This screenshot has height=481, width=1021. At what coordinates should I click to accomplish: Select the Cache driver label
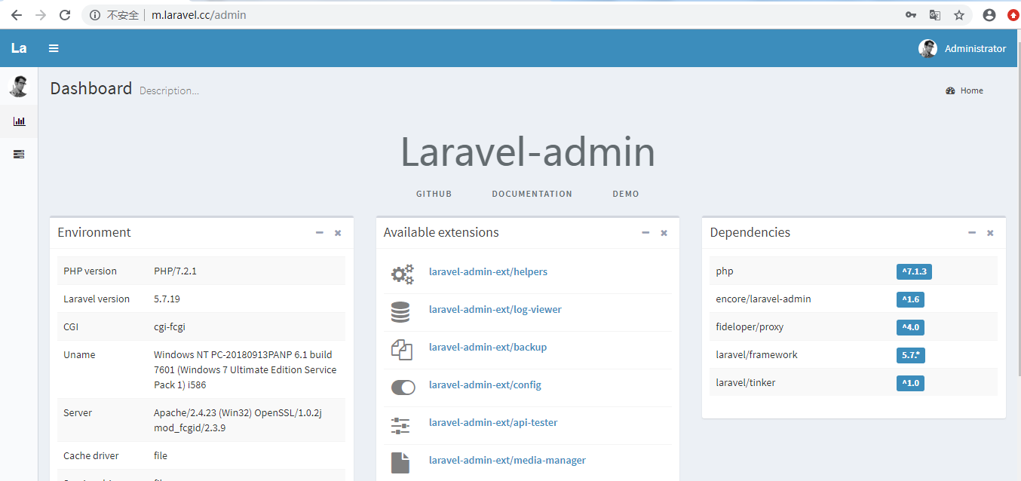[x=91, y=455]
